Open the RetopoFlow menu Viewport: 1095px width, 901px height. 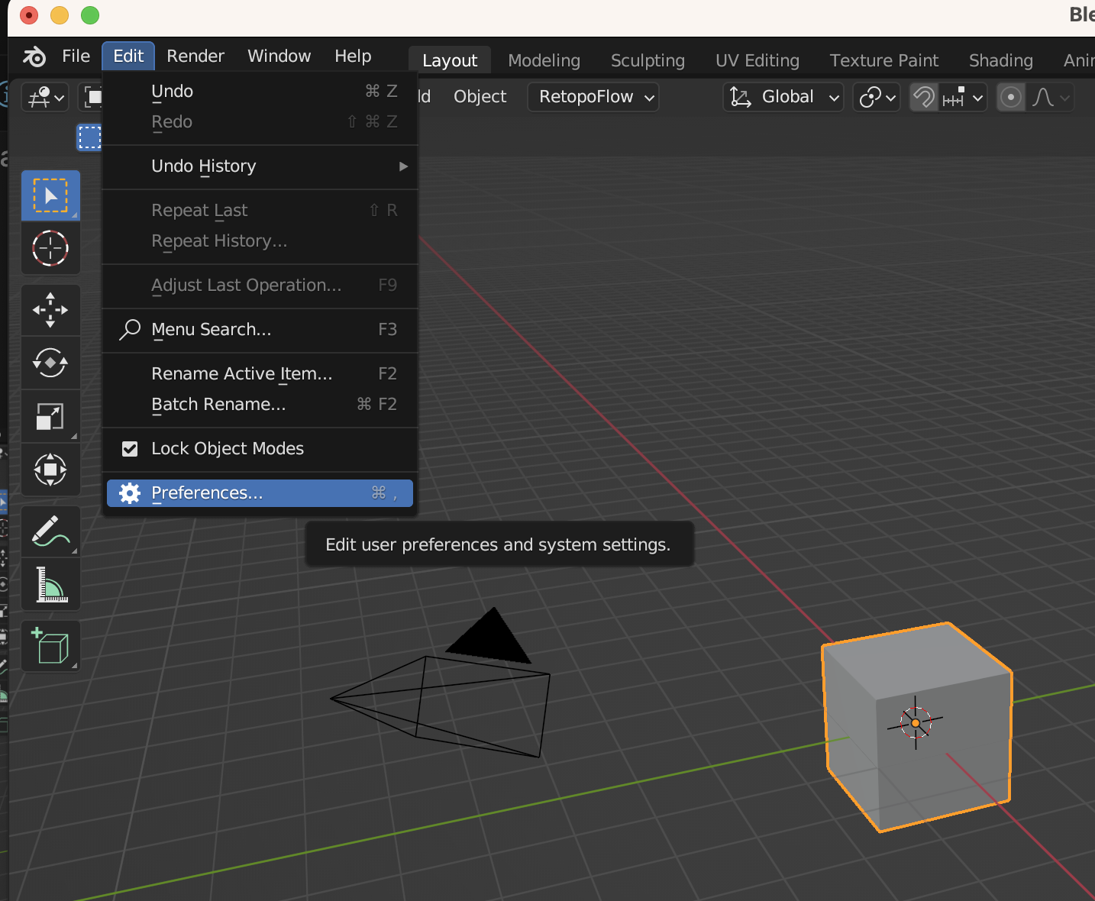(593, 97)
